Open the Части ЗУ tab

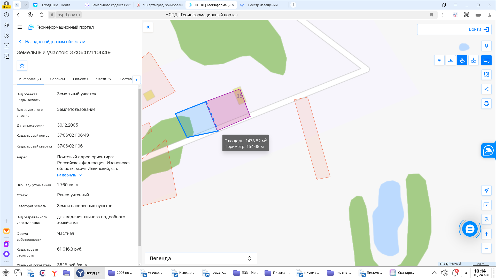tap(104, 79)
